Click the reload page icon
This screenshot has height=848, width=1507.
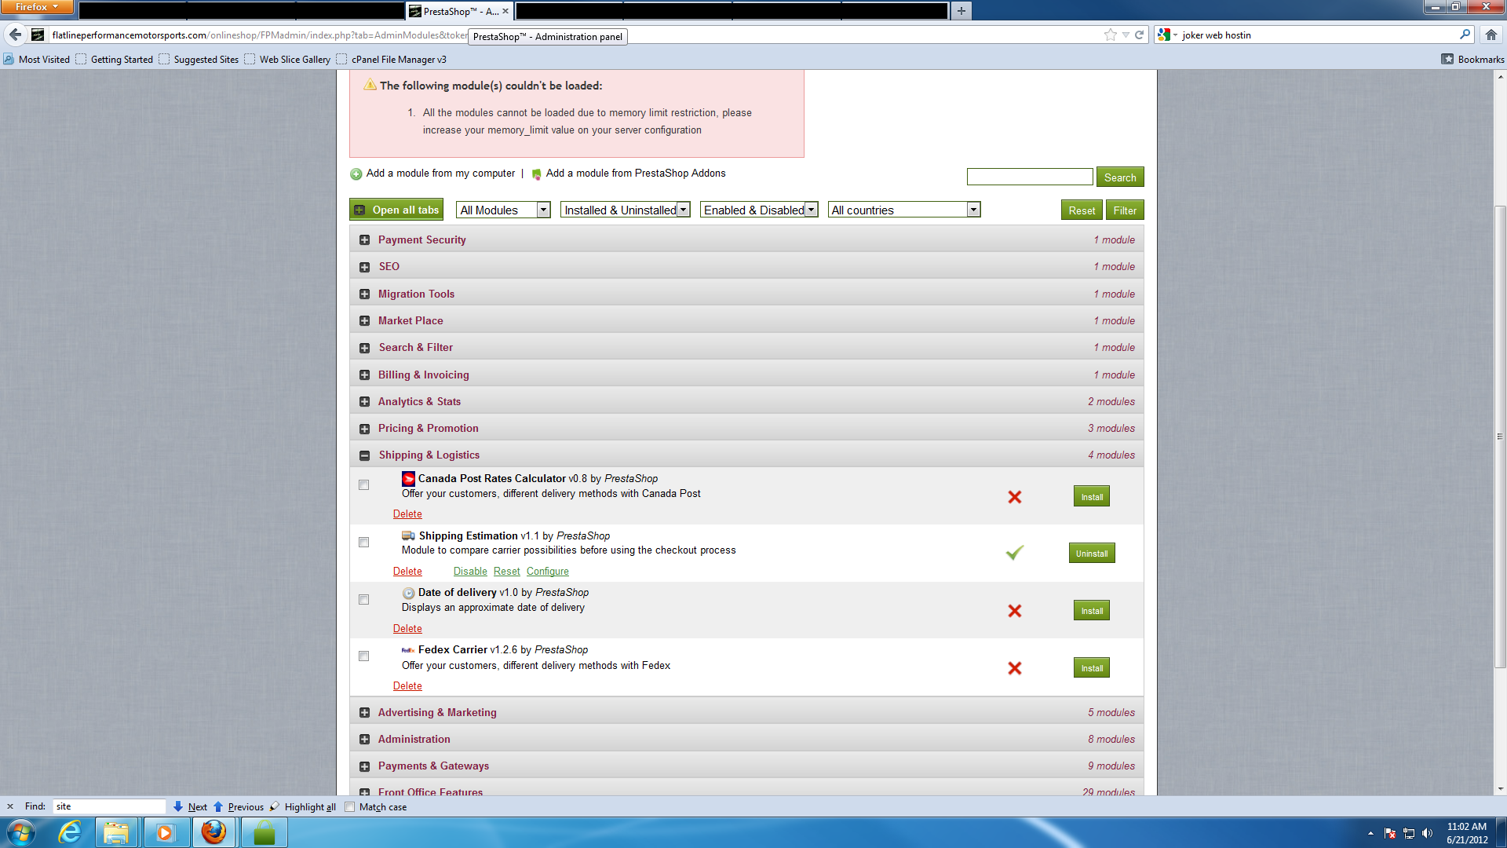[1139, 35]
